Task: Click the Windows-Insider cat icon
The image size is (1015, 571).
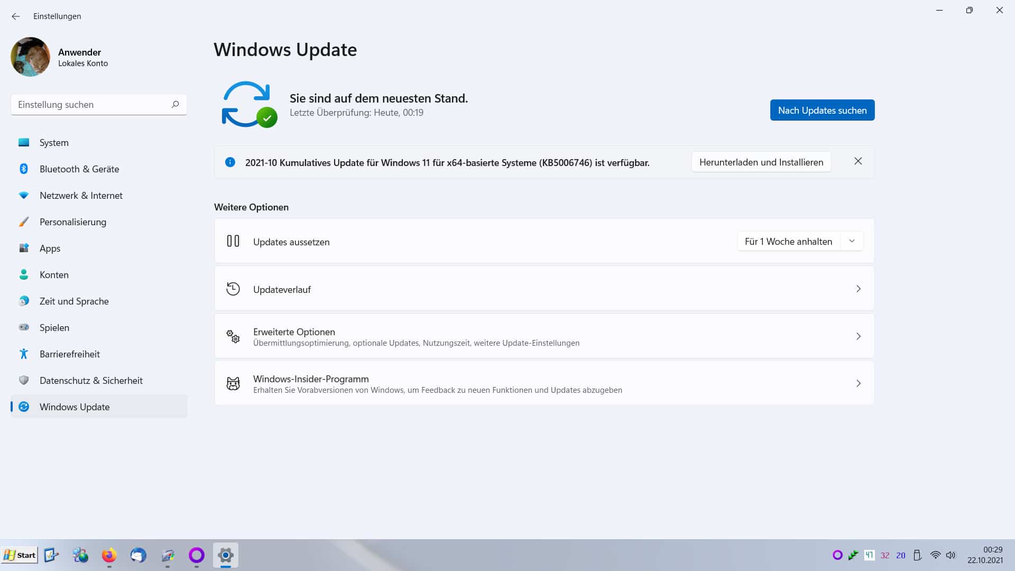Action: 233,383
